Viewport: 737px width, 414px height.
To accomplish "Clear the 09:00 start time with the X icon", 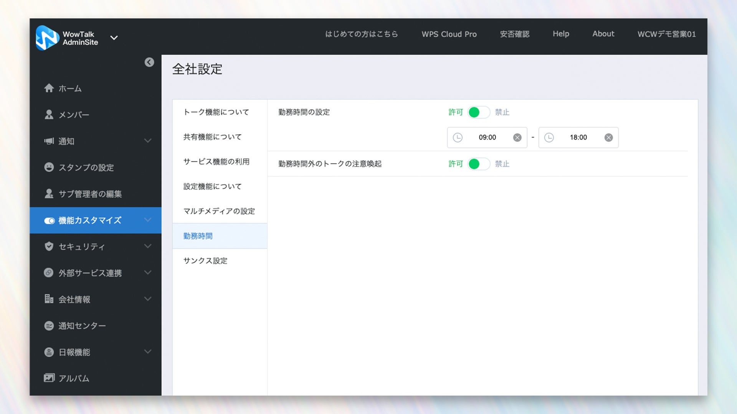I will tap(517, 138).
